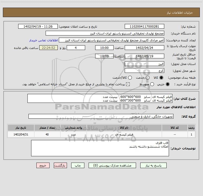The width and height of the screenshot is (203, 196).
Task: Select the 'متوسط' purchase type radio
Action: 152,84
